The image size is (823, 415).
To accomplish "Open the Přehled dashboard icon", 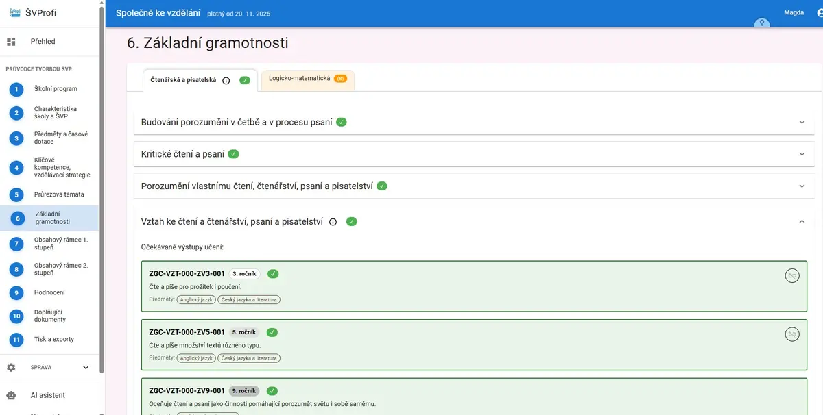I will coord(11,42).
